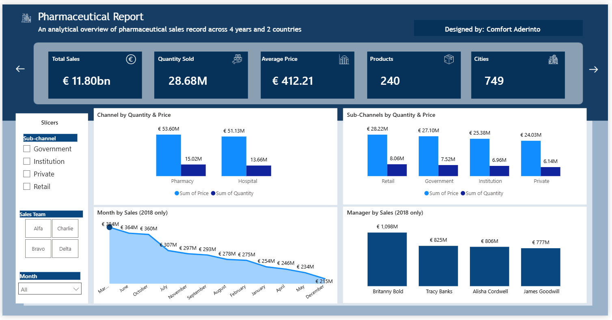Image resolution: width=612 pixels, height=320 pixels.
Task: Click the Pharmacy Sum of Price bar
Action: [169, 155]
